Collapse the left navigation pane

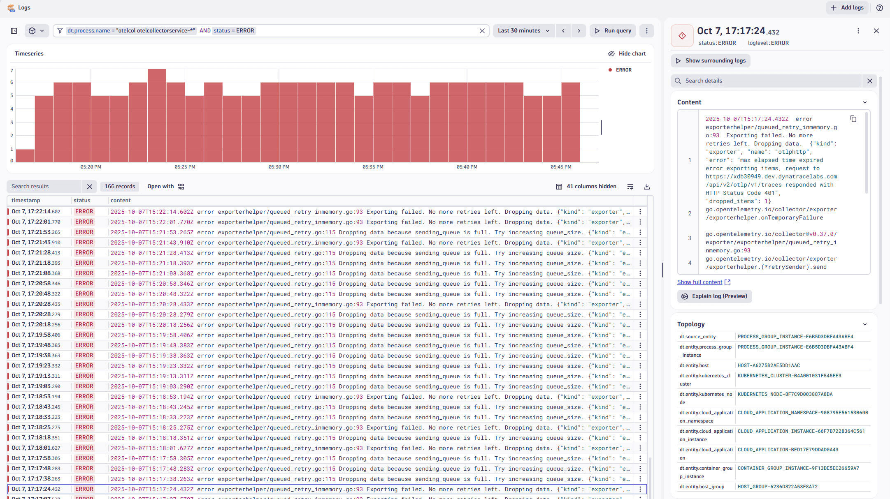(x=14, y=31)
